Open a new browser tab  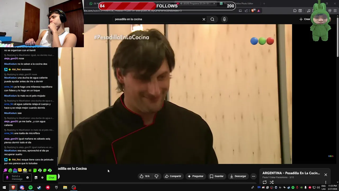pyautogui.click(x=264, y=3)
